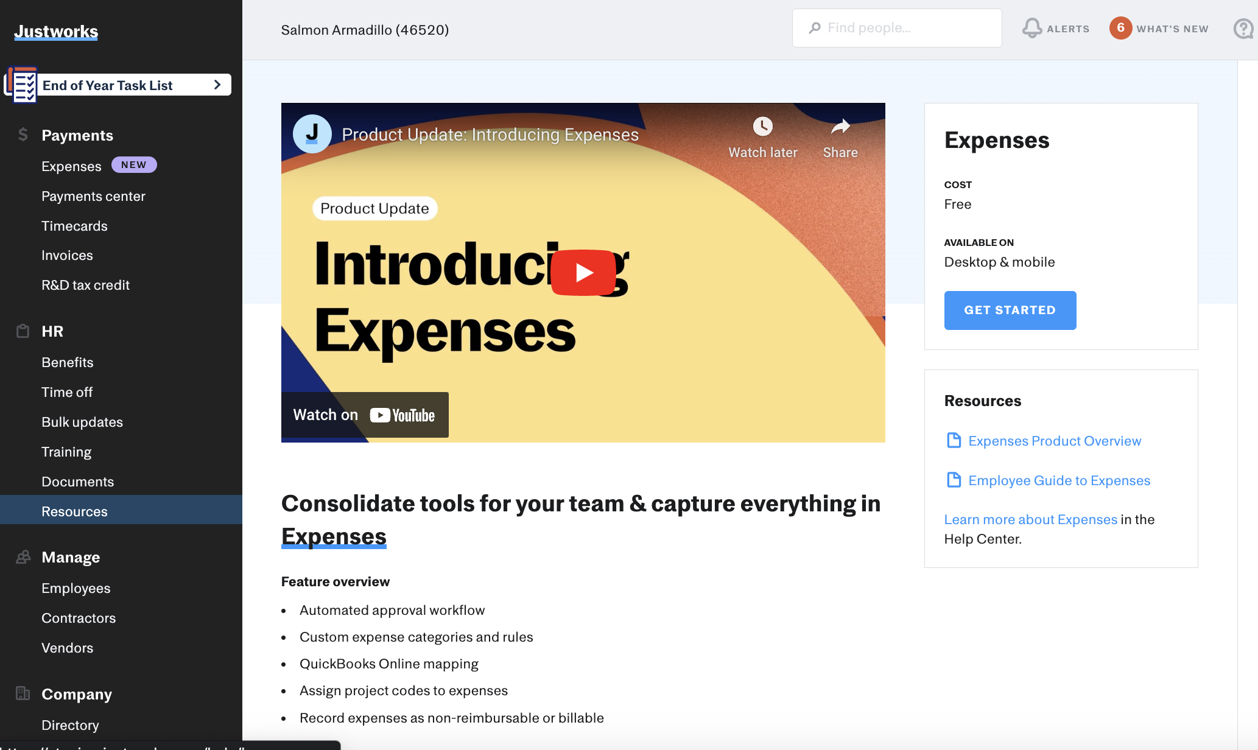Click the HR clipboard icon
Screen dimensions: 1258x750
click(x=23, y=331)
